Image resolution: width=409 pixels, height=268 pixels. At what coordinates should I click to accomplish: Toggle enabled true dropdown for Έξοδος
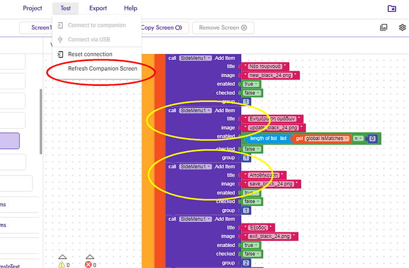[251, 245]
